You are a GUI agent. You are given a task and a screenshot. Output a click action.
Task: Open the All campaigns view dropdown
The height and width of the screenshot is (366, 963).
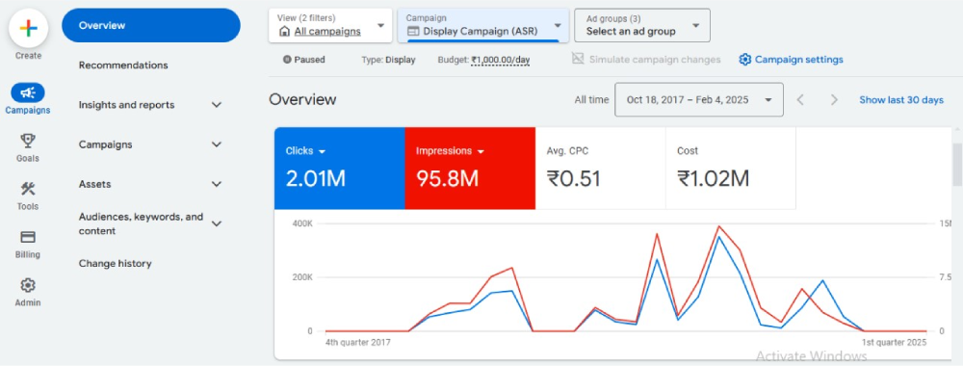click(x=330, y=26)
